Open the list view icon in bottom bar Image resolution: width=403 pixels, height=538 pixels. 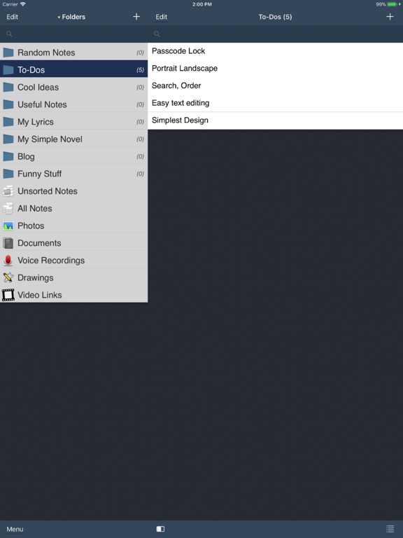coord(390,529)
